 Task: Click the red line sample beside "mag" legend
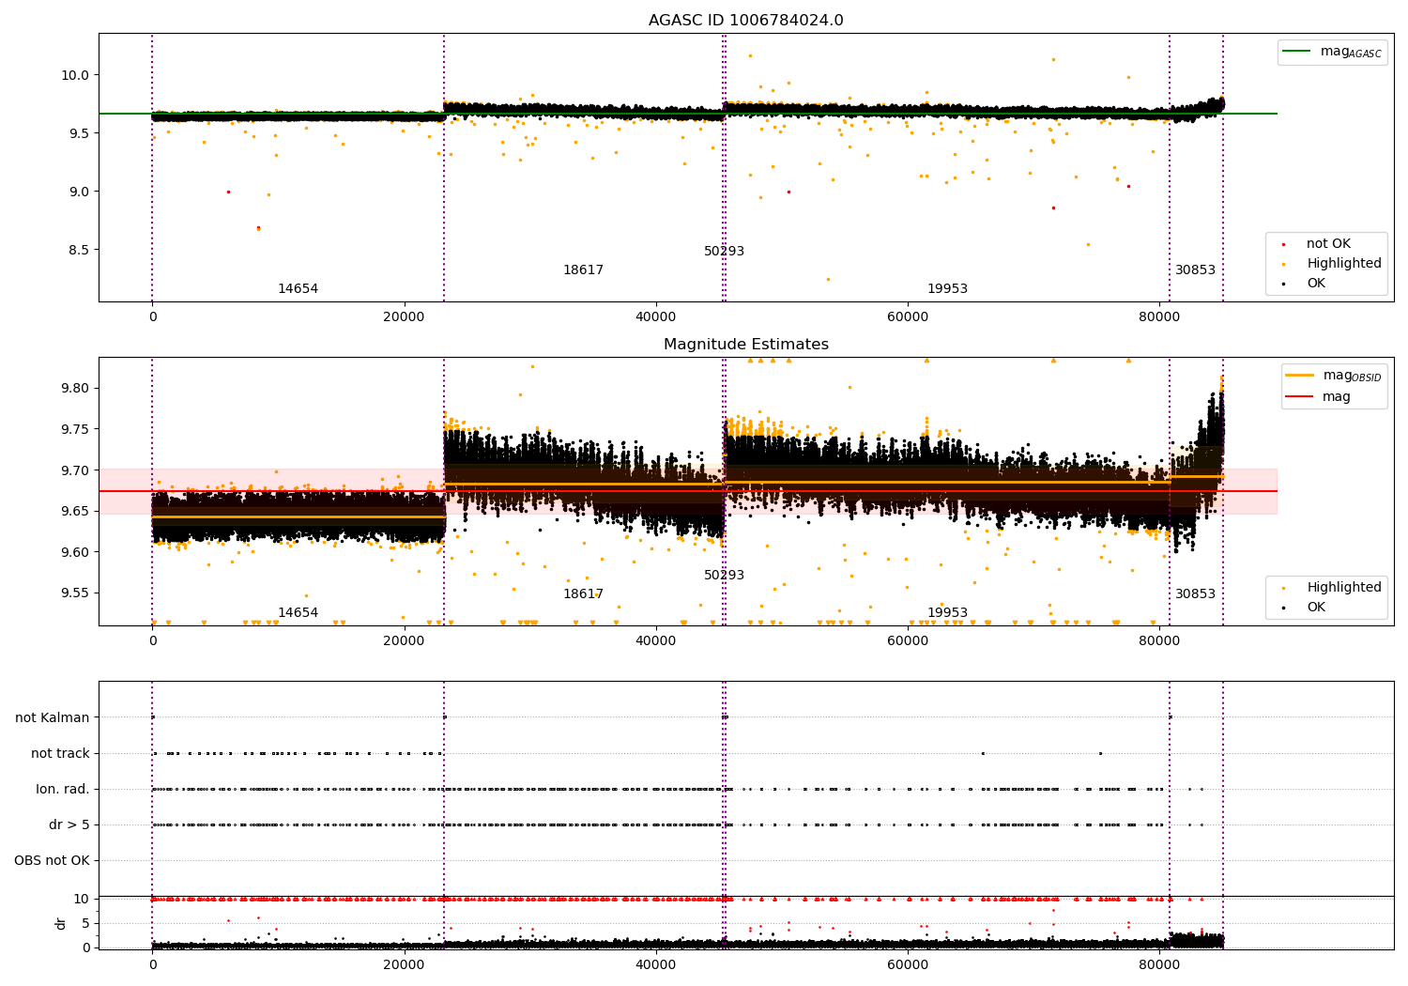[1300, 397]
